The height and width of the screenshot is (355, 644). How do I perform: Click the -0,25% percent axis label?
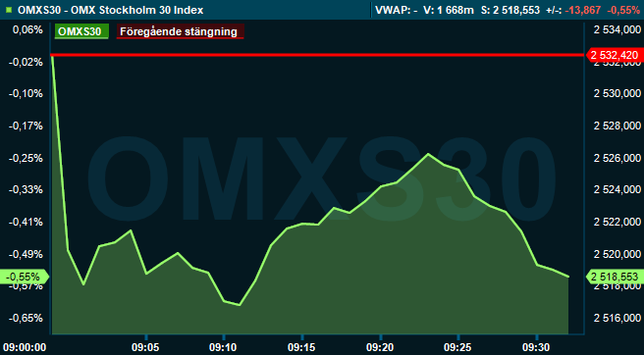pyautogui.click(x=26, y=158)
